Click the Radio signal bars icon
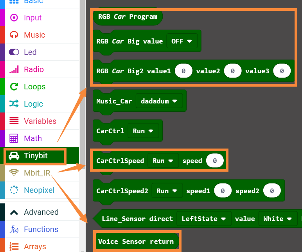Image resolution: width=302 pixels, height=252 pixels. (x=14, y=69)
